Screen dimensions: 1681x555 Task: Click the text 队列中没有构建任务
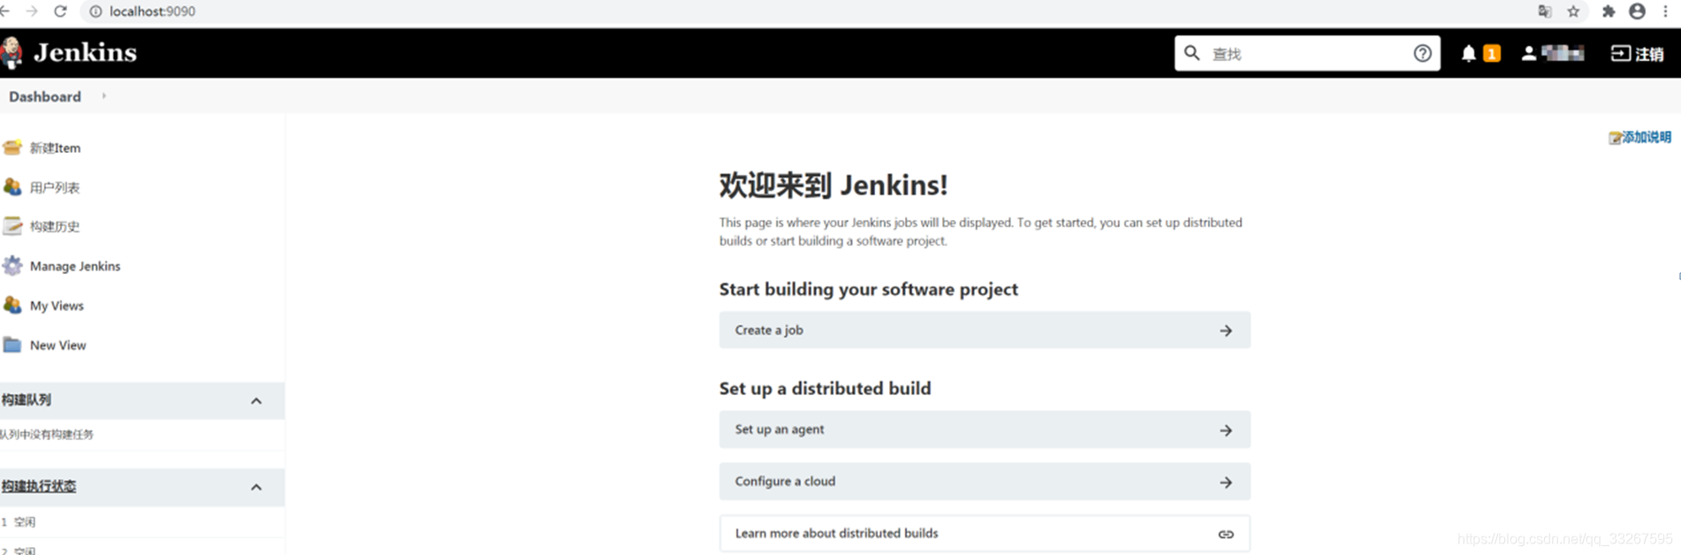pyautogui.click(x=47, y=434)
